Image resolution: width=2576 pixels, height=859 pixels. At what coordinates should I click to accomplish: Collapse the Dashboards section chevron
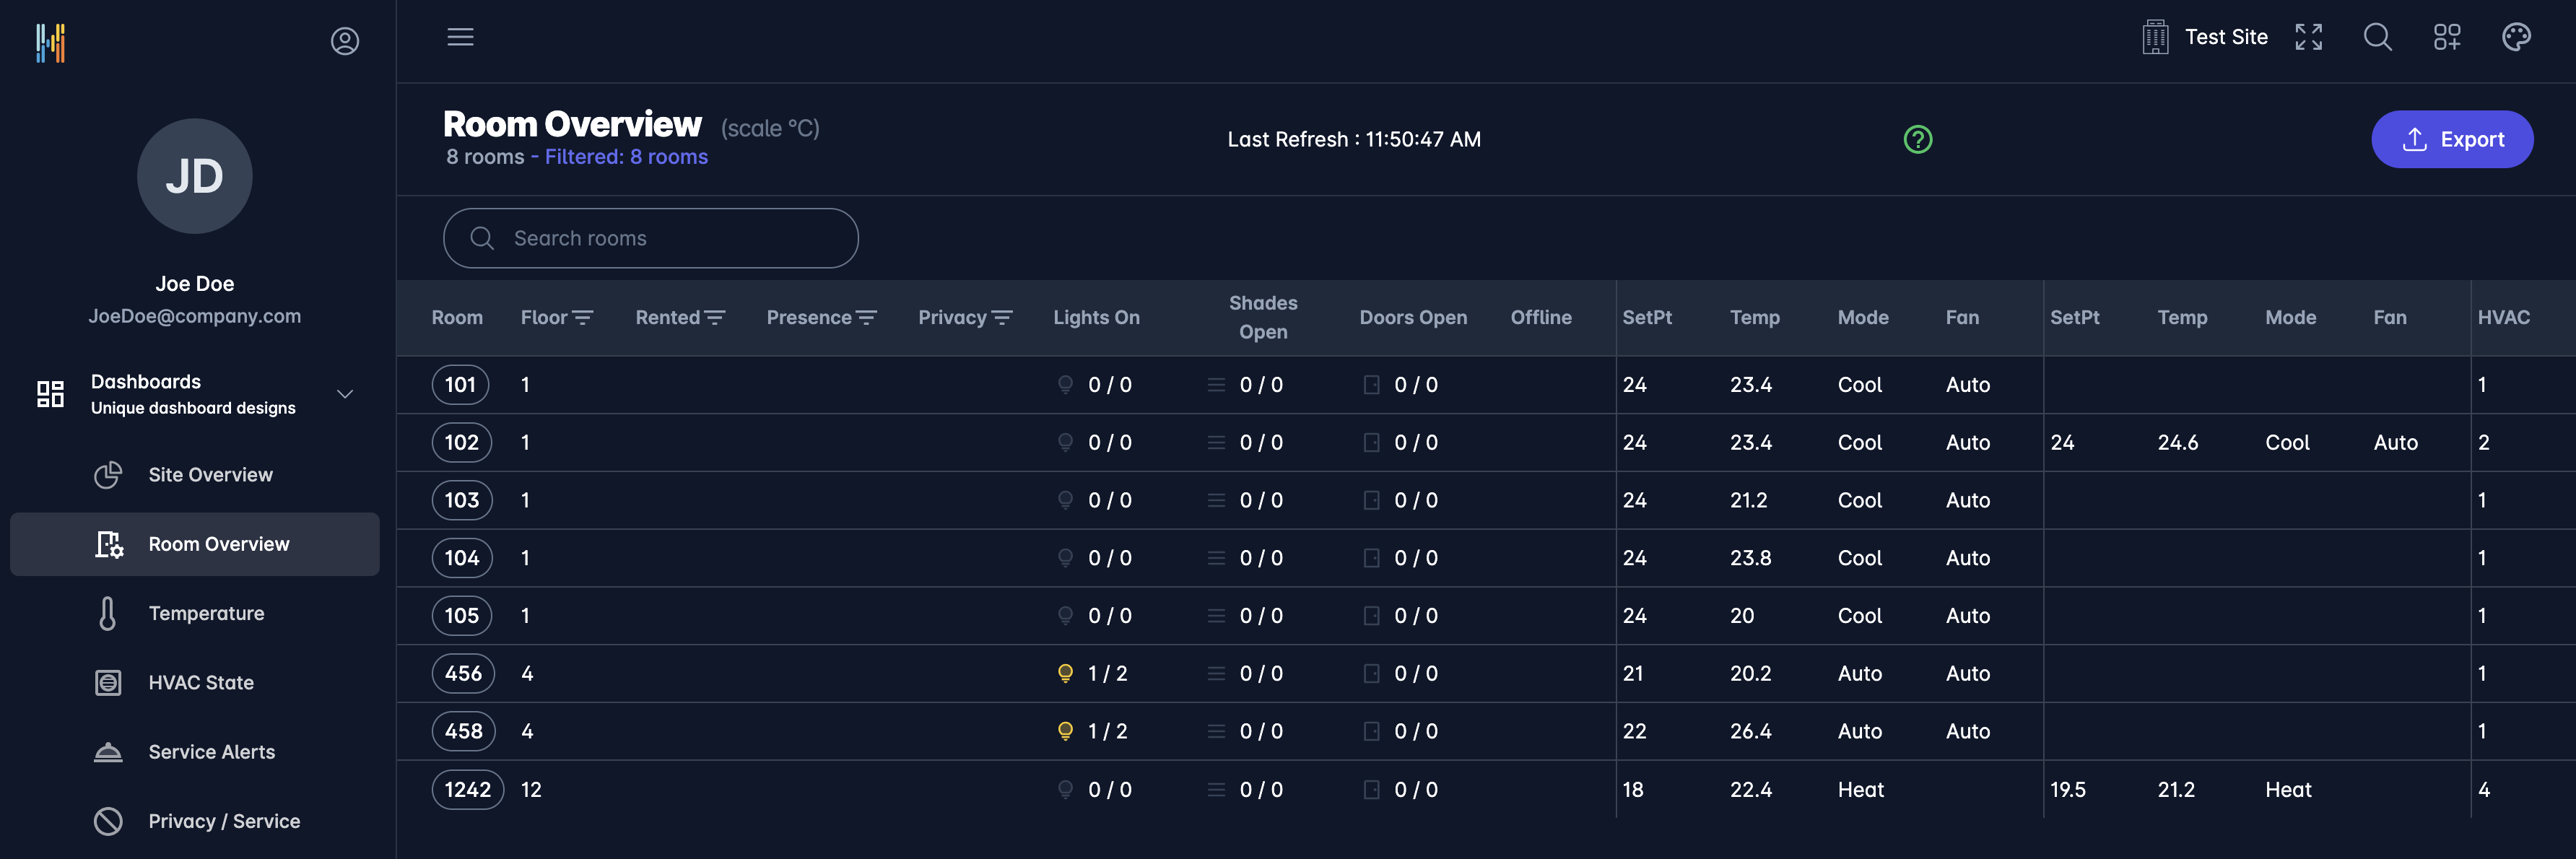(345, 394)
